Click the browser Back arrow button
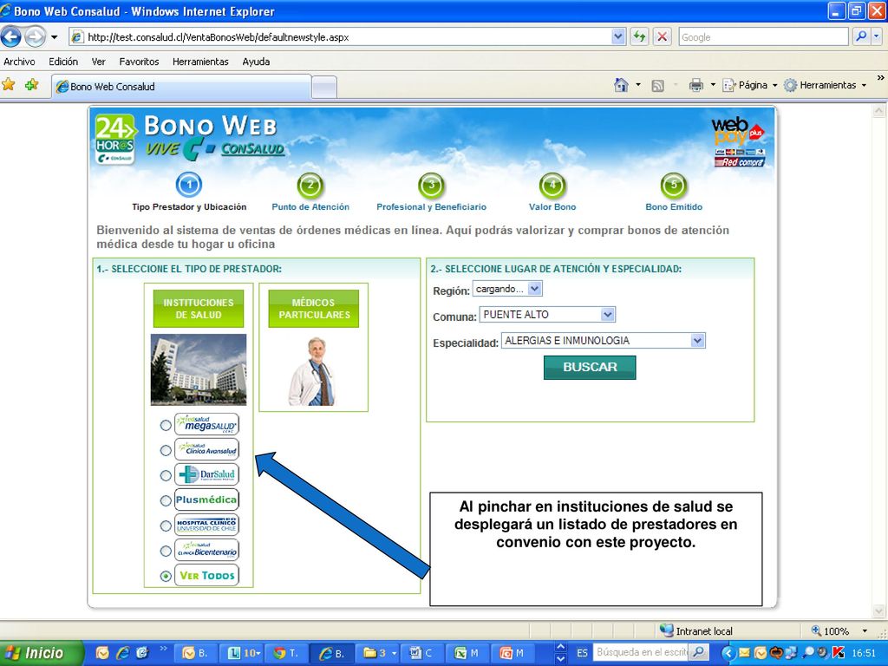The height and width of the screenshot is (666, 888). 10,37
